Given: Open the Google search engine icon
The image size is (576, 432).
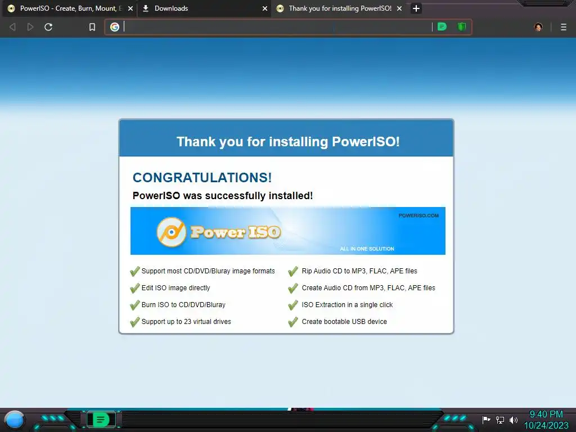Looking at the screenshot, I should coord(115,27).
